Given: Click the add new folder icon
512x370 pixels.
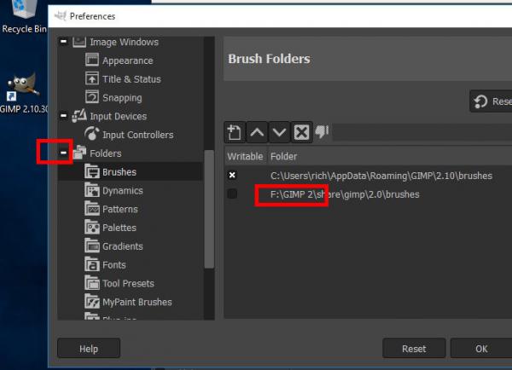Looking at the screenshot, I should pyautogui.click(x=235, y=132).
